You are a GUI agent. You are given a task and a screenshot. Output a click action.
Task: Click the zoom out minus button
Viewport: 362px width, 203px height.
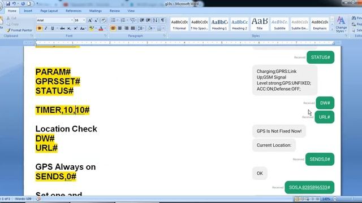335,199
